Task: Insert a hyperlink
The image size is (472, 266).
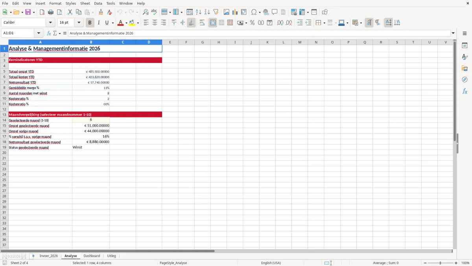Action: point(266,12)
